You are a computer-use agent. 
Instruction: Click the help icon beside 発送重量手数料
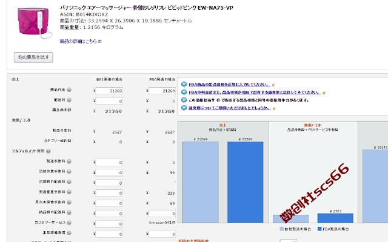tap(69, 192)
